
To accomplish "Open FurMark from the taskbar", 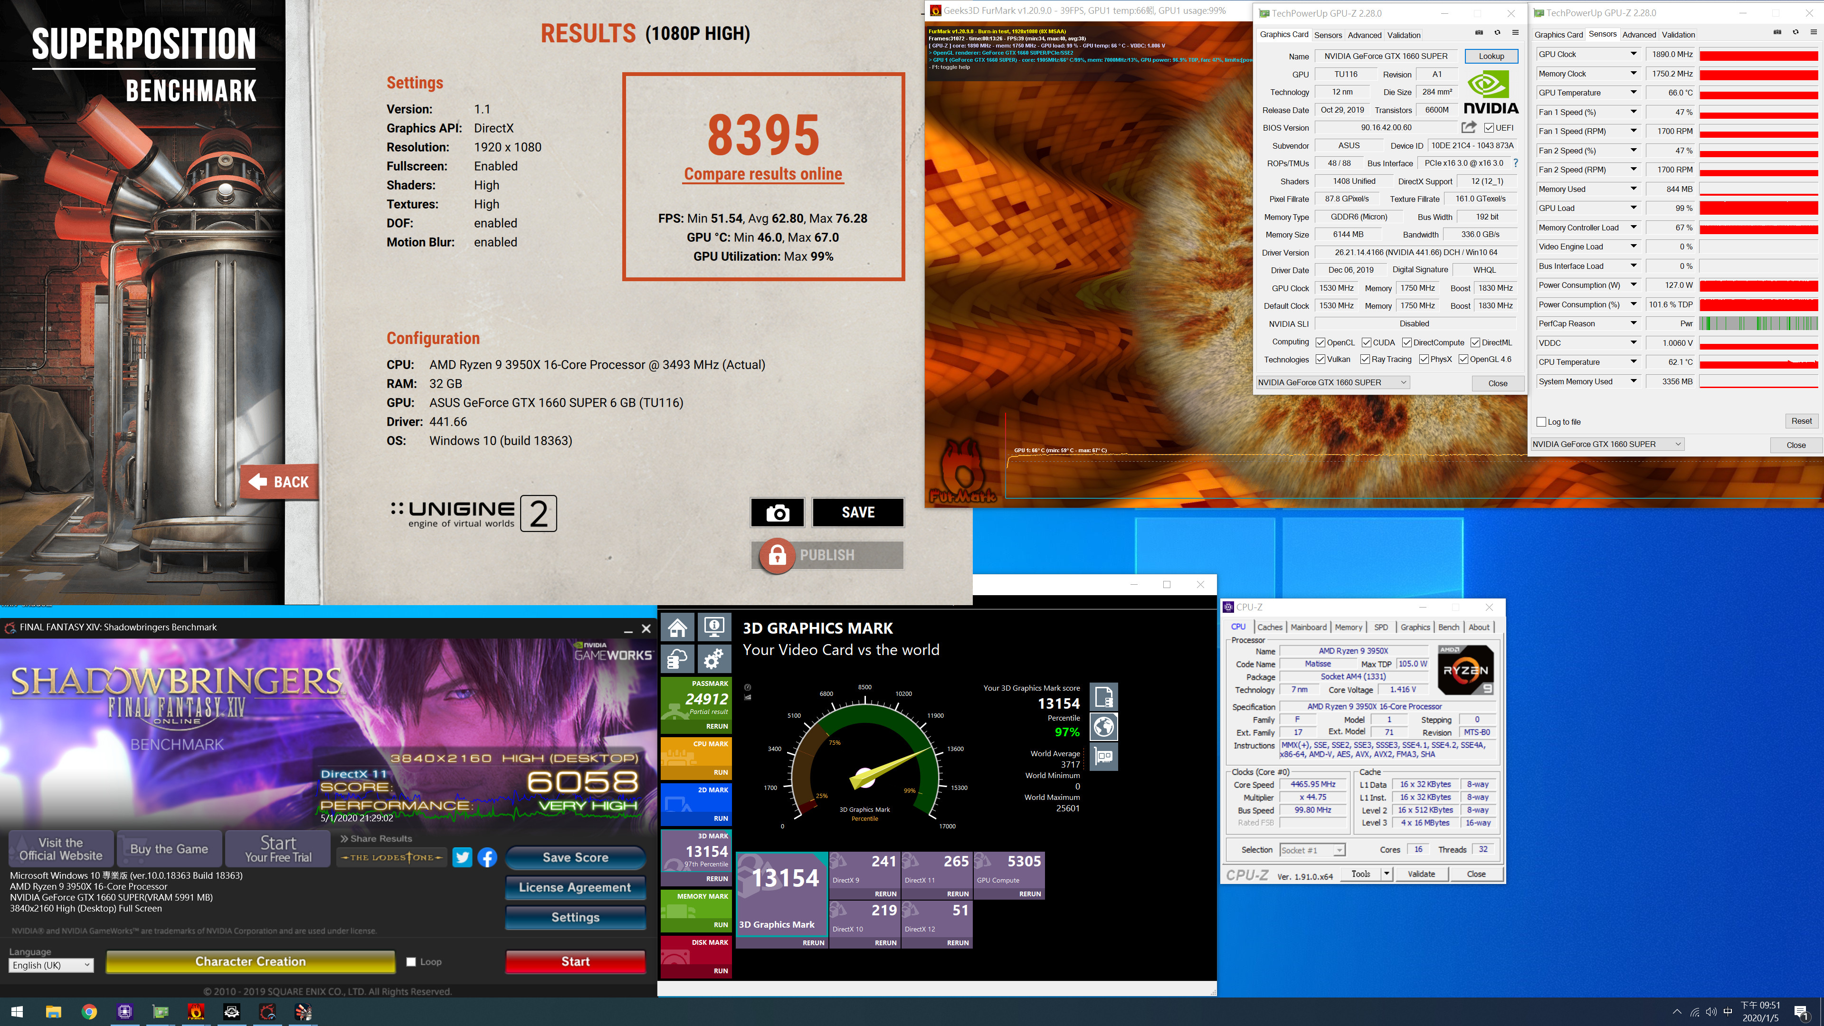I will click(x=196, y=1012).
